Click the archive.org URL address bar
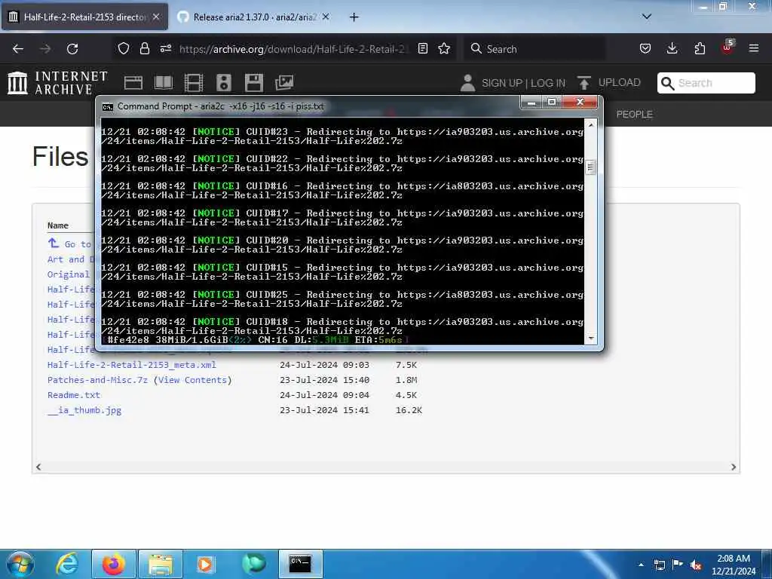Screen dimensions: 772x579 (x=293, y=49)
